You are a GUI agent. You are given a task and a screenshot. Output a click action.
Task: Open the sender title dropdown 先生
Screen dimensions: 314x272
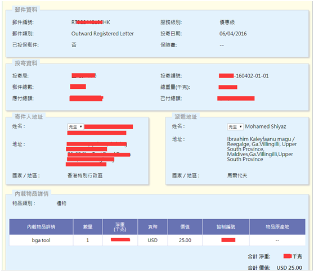point(75,127)
